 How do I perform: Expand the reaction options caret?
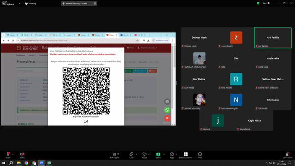(x=149, y=154)
